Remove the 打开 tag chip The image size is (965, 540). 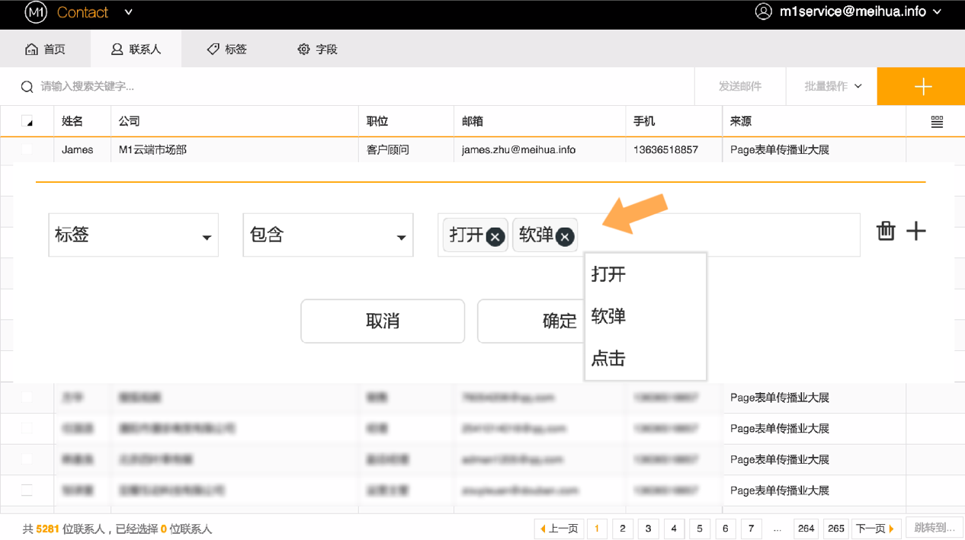(x=495, y=237)
